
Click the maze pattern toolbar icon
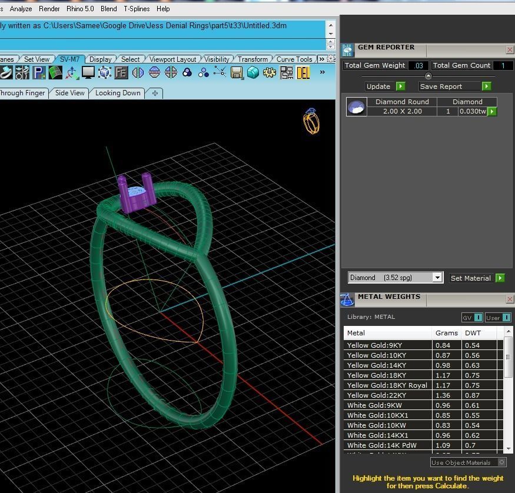point(287,72)
